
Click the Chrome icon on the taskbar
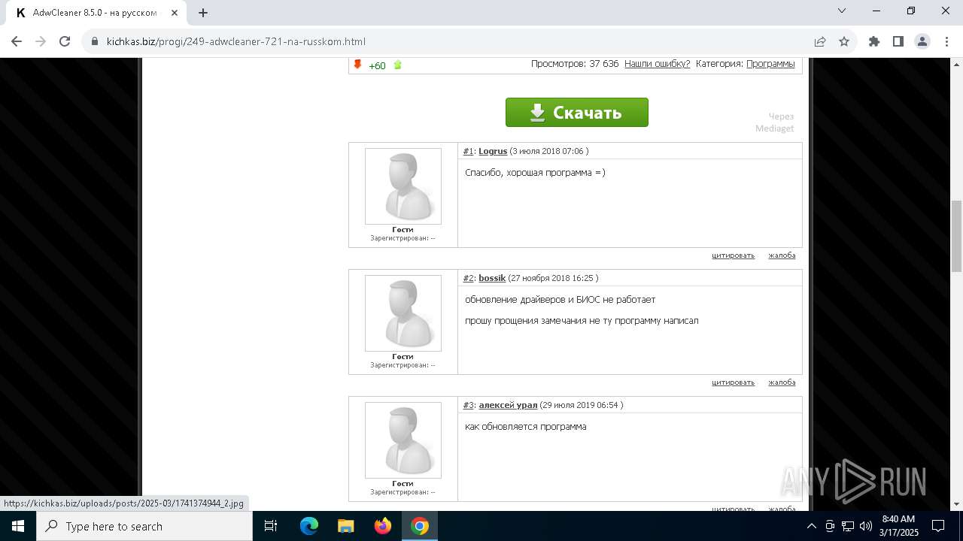point(420,526)
